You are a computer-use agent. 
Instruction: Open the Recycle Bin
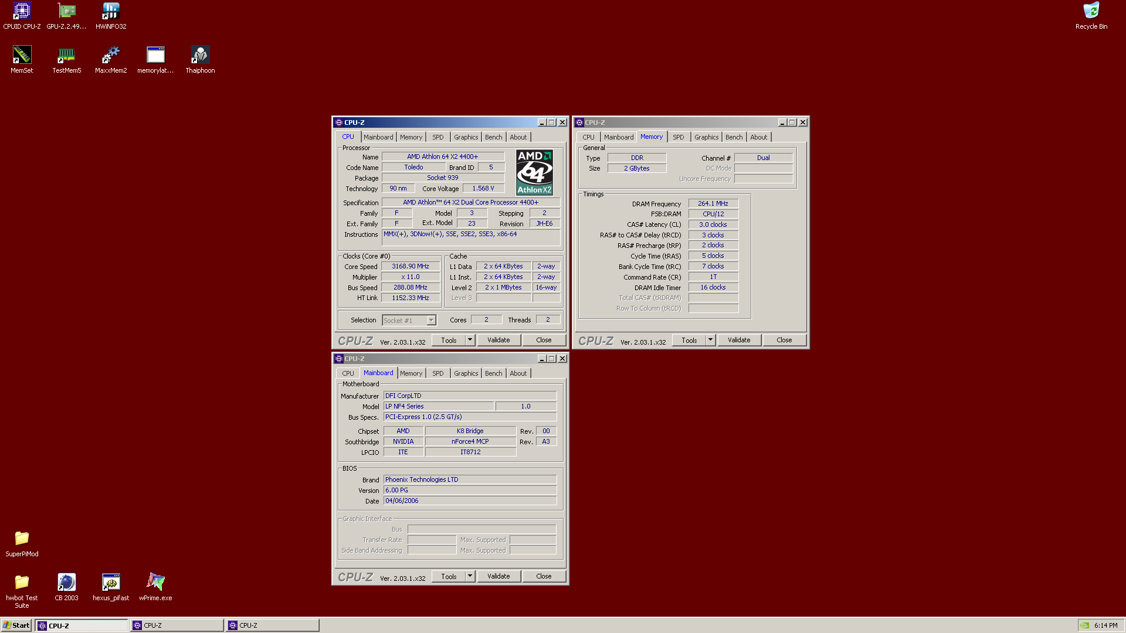[1091, 16]
